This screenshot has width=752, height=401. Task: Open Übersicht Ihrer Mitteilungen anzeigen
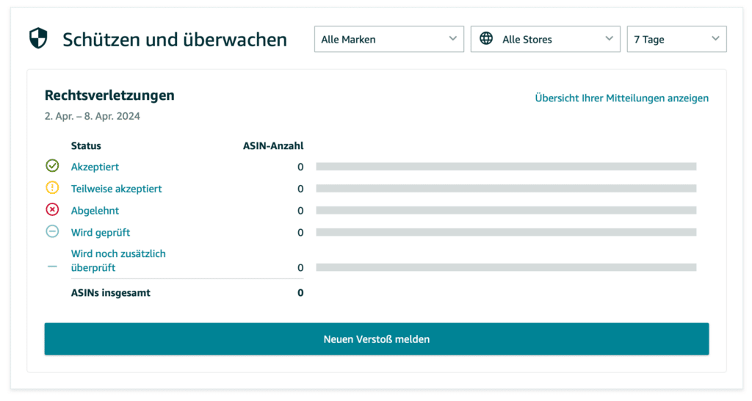621,98
